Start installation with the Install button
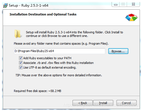The height and width of the screenshot is (111, 141). 103,103
